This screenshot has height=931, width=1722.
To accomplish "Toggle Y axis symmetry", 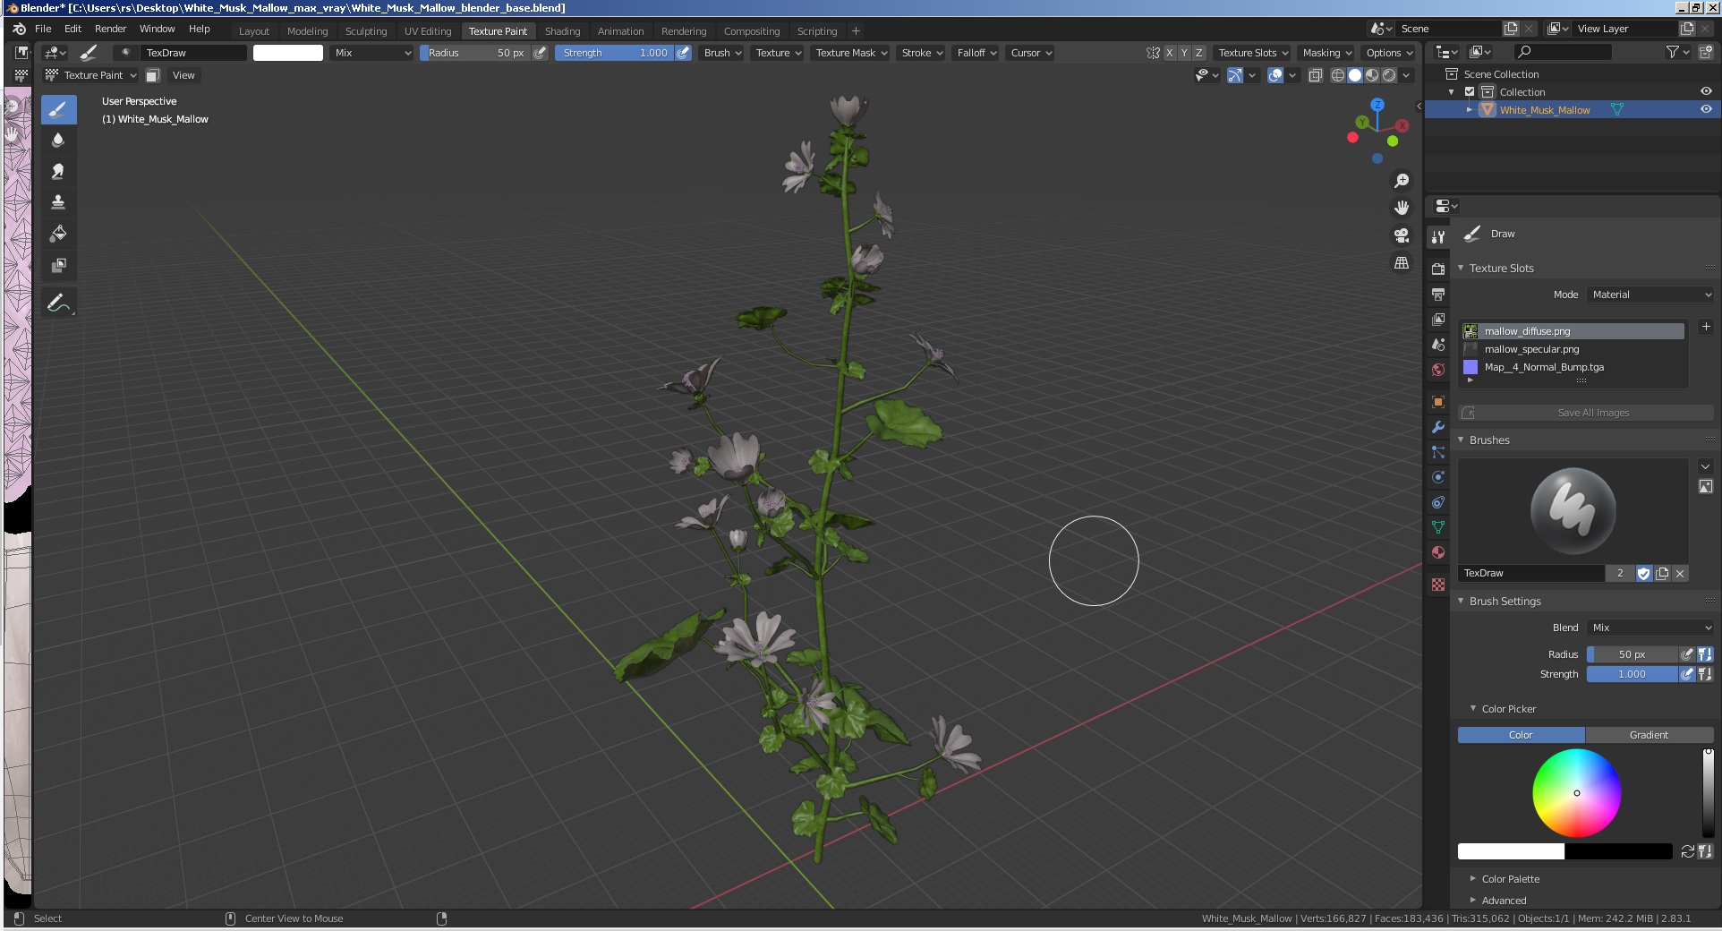I will tap(1184, 53).
